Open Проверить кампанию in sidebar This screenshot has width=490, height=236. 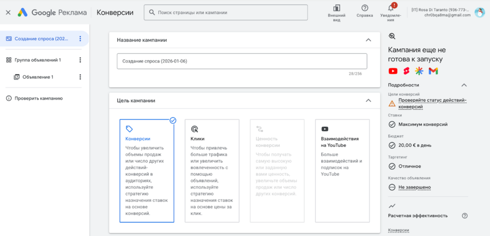tap(38, 98)
